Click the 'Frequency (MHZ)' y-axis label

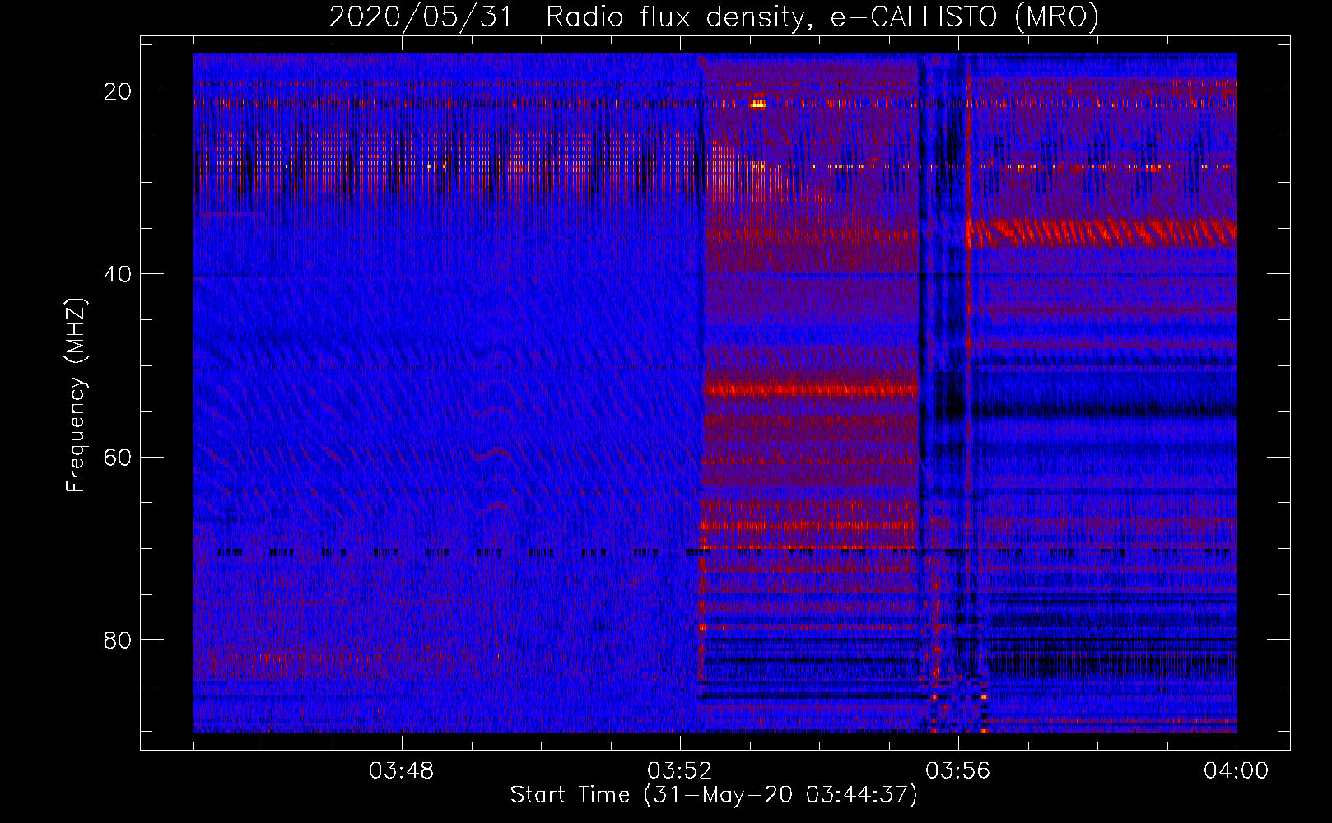76,395
